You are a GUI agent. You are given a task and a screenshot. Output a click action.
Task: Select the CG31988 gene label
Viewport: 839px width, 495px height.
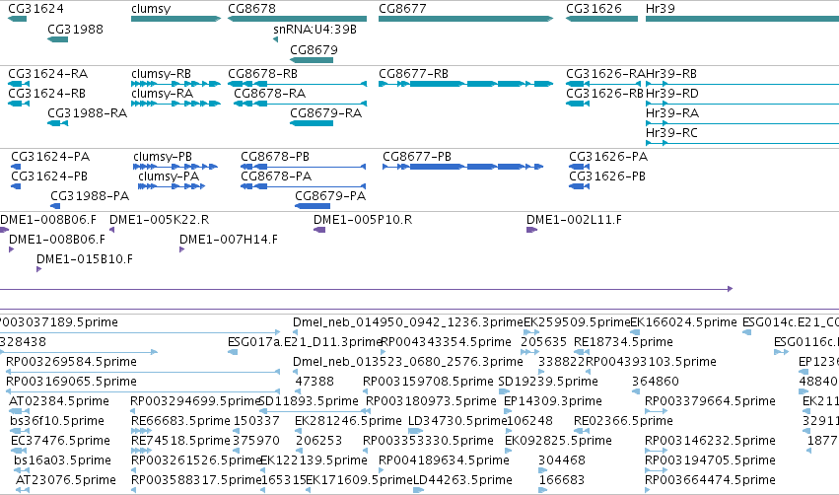click(76, 29)
